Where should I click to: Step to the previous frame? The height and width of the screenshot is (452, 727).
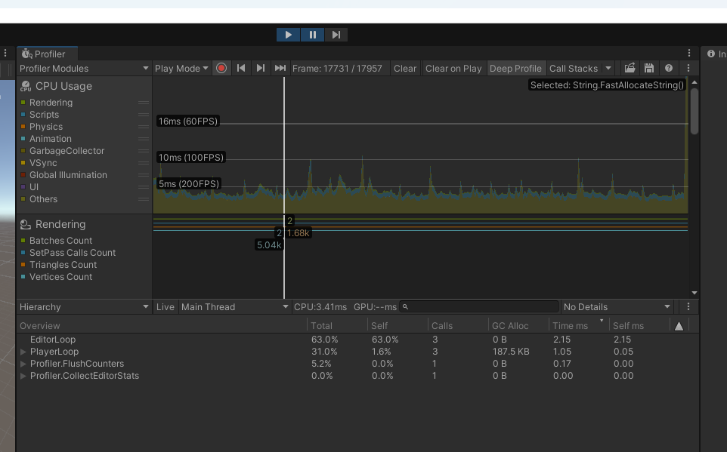[240, 68]
